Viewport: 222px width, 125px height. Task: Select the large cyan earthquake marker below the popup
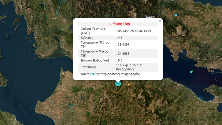click(x=118, y=84)
